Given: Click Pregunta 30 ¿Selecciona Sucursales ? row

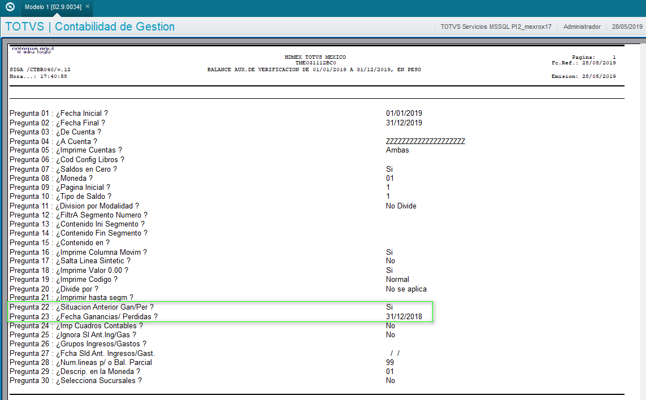Looking at the screenshot, I should tap(76, 381).
